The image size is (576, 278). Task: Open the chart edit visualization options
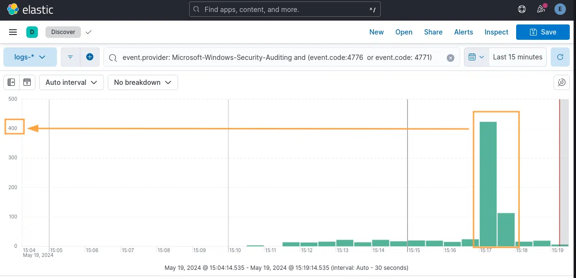(562, 82)
